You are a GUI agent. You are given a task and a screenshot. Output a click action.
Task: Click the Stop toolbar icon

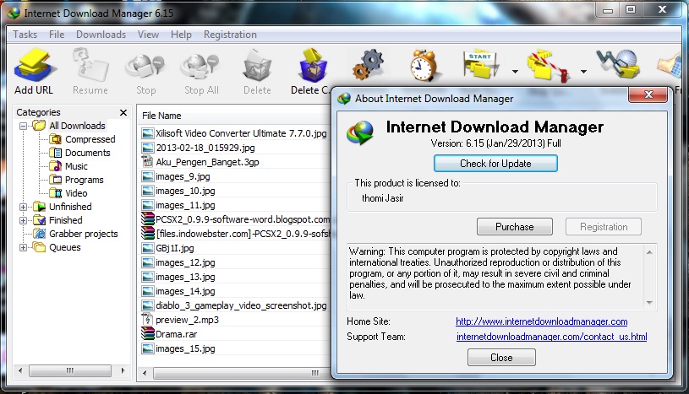pyautogui.click(x=145, y=65)
